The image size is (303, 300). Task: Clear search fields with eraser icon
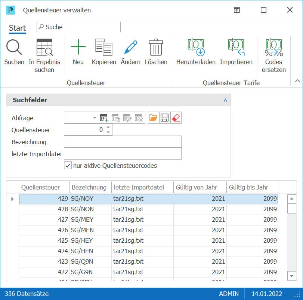(x=176, y=118)
